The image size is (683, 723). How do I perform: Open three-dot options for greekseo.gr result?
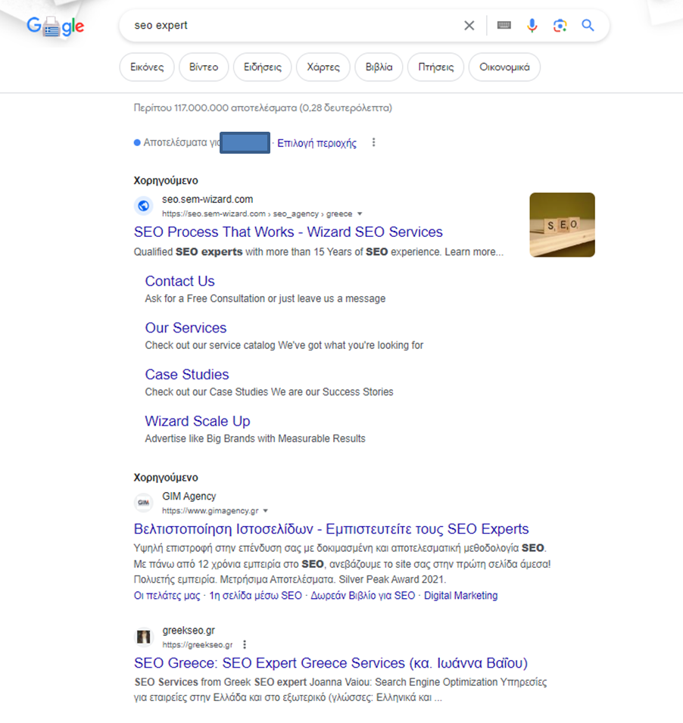point(245,645)
